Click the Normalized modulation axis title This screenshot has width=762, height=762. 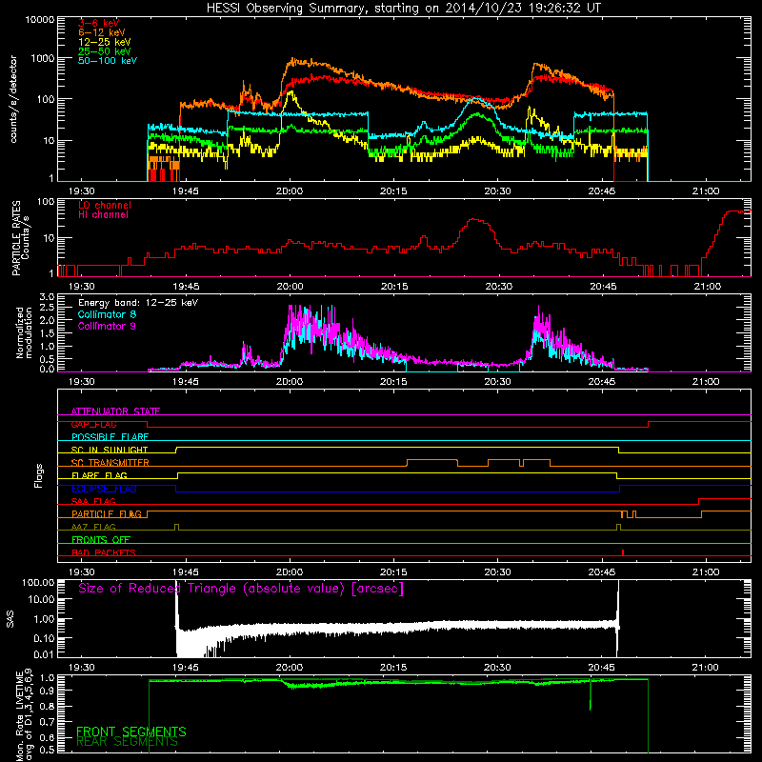[23, 332]
